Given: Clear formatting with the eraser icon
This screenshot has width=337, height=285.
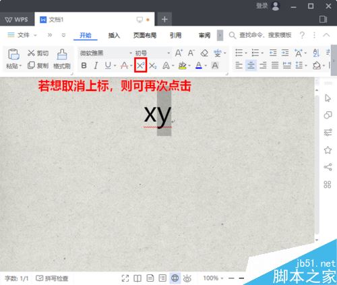Looking at the screenshot, I should click(x=204, y=53).
